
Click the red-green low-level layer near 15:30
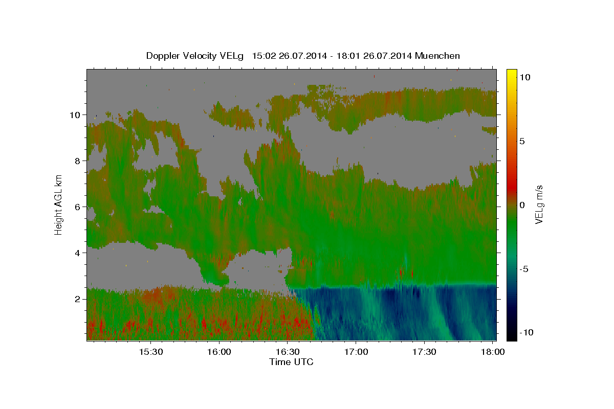[151, 314]
